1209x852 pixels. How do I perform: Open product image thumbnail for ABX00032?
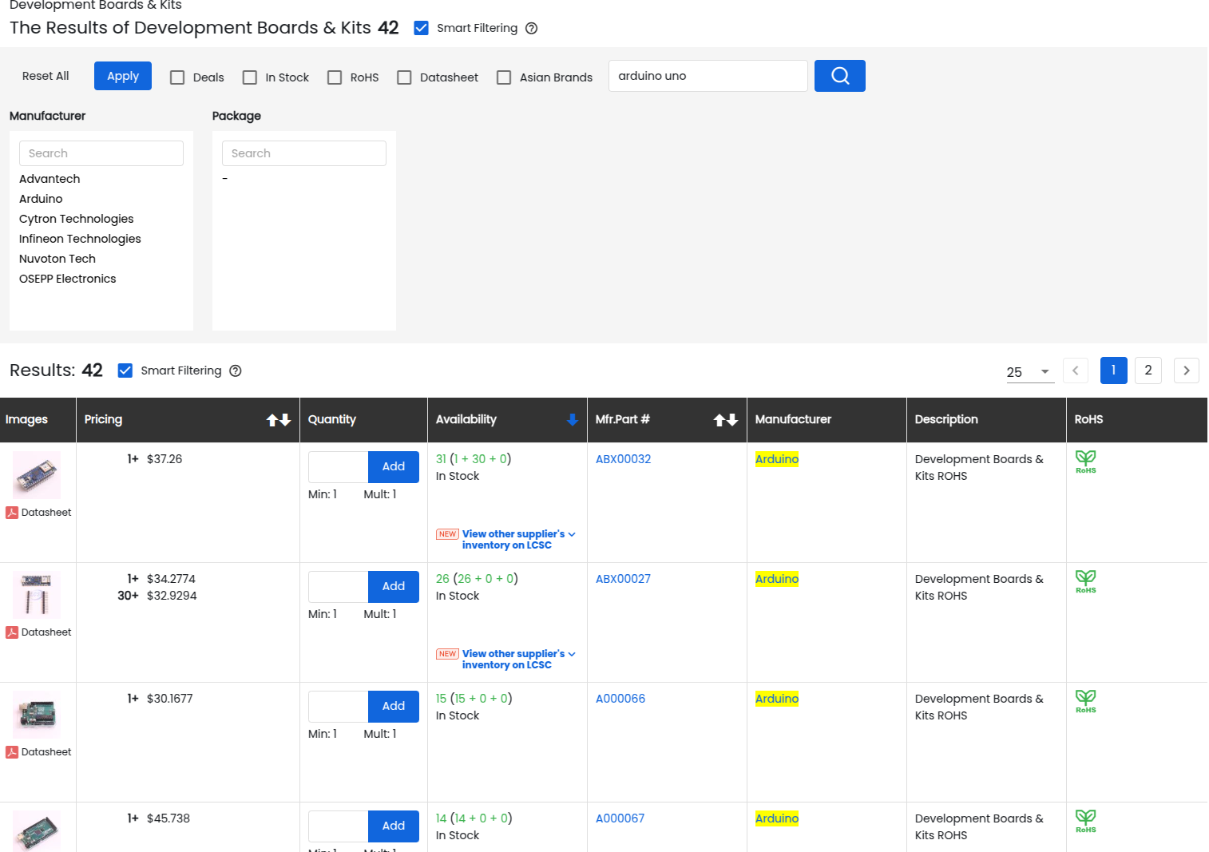[37, 475]
